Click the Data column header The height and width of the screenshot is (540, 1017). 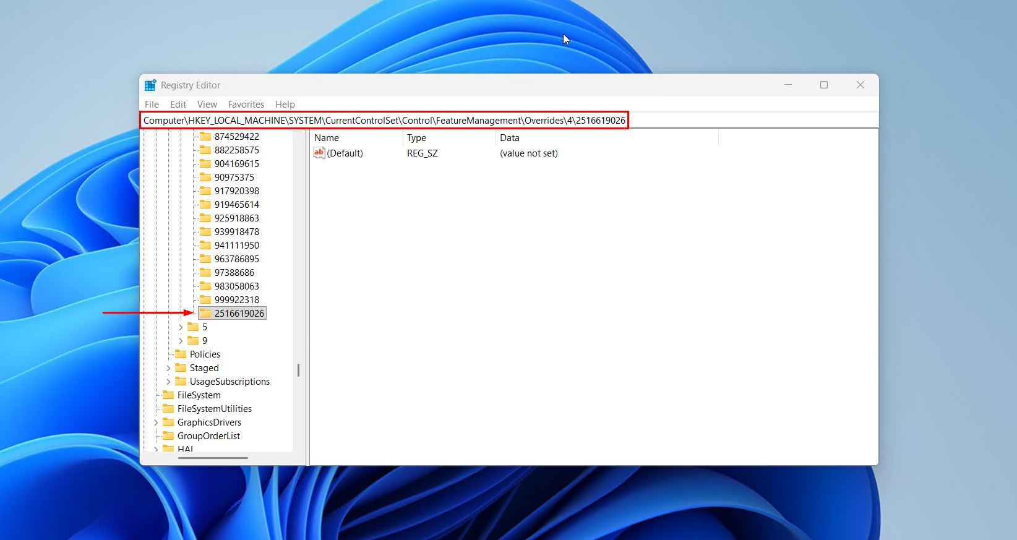click(607, 138)
